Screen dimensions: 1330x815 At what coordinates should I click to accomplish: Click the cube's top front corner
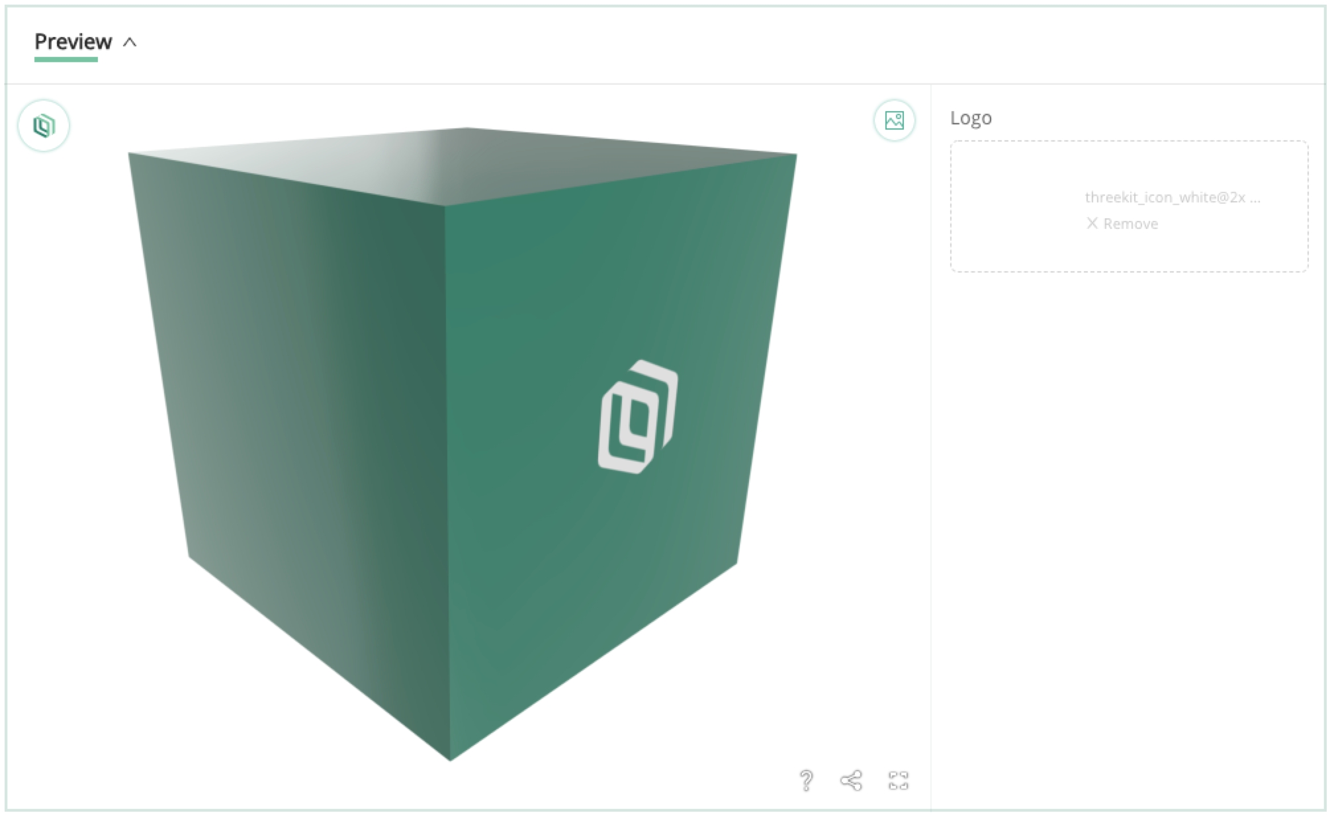click(x=445, y=206)
